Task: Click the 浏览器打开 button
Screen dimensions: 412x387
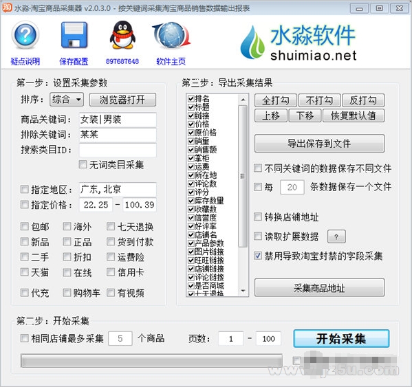Action: [122, 100]
